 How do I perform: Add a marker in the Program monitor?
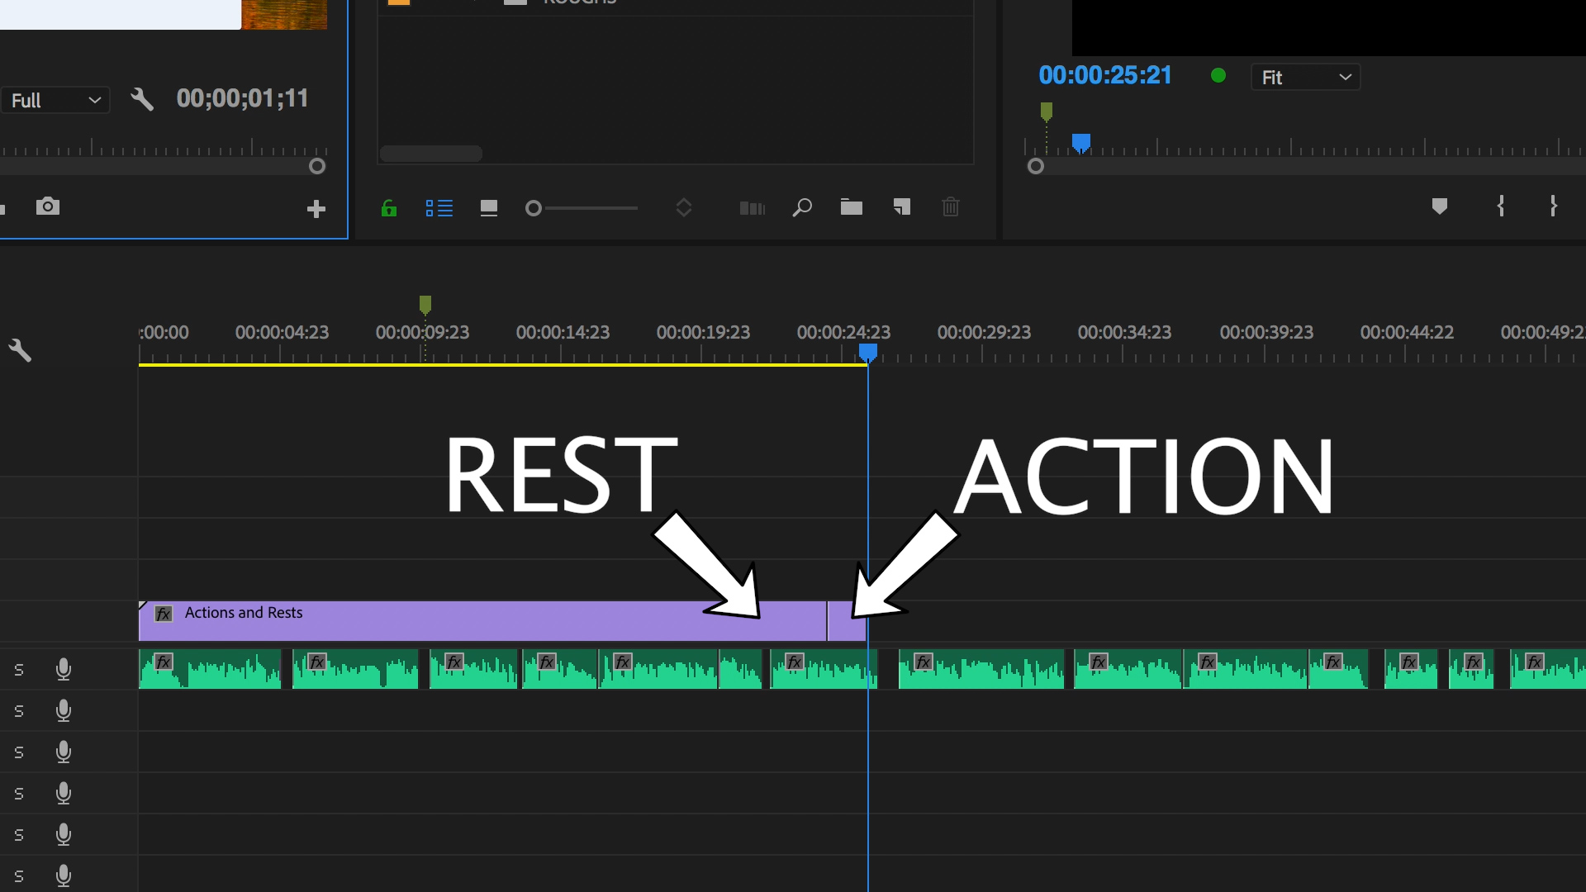click(x=1440, y=206)
